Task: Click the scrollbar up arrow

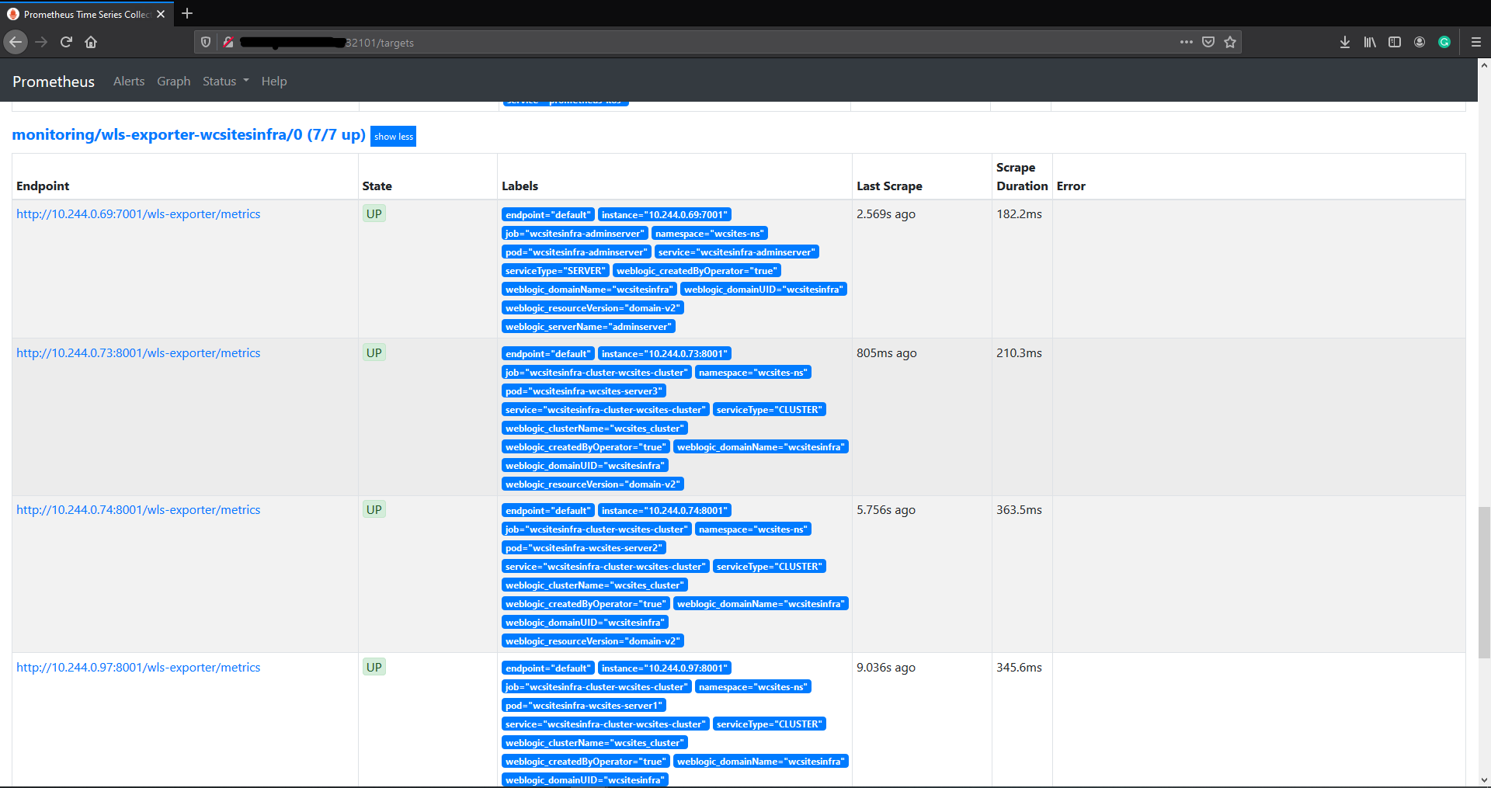Action: click(1484, 65)
